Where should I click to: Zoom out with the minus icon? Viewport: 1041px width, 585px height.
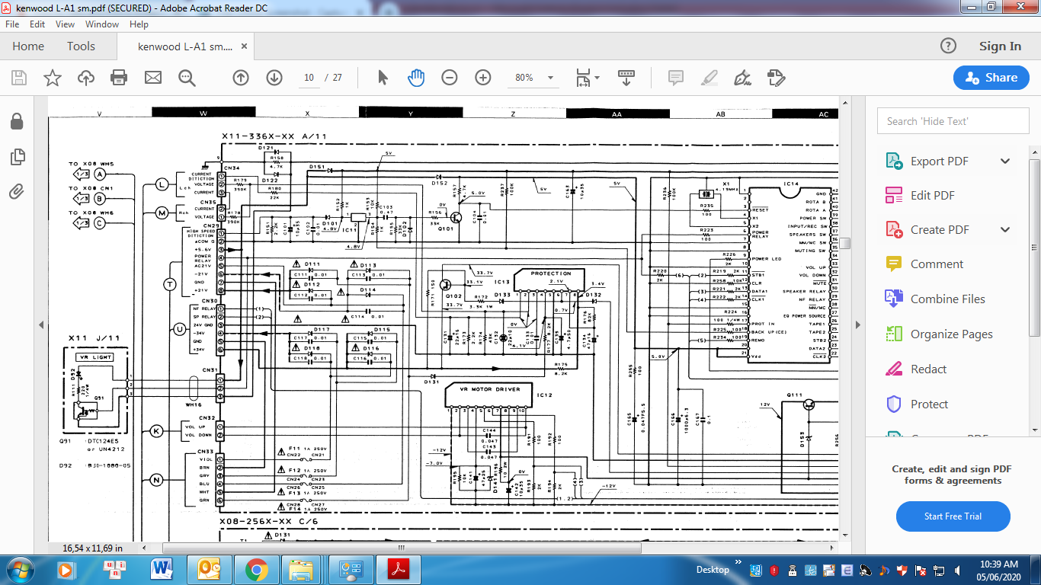click(450, 78)
